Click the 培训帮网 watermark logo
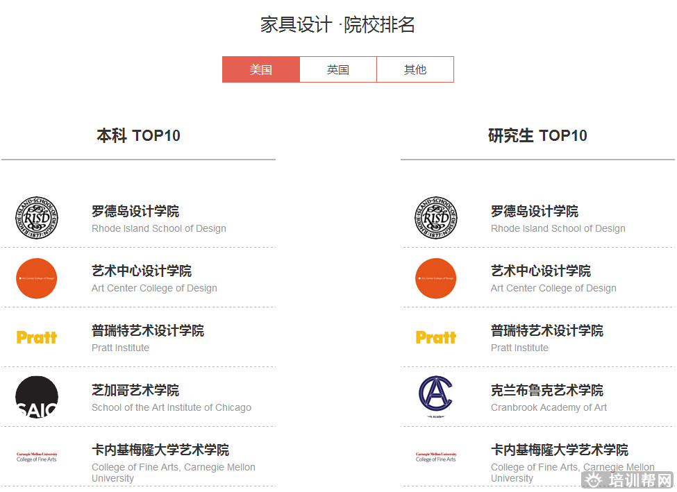The width and height of the screenshot is (677, 492). (628, 480)
